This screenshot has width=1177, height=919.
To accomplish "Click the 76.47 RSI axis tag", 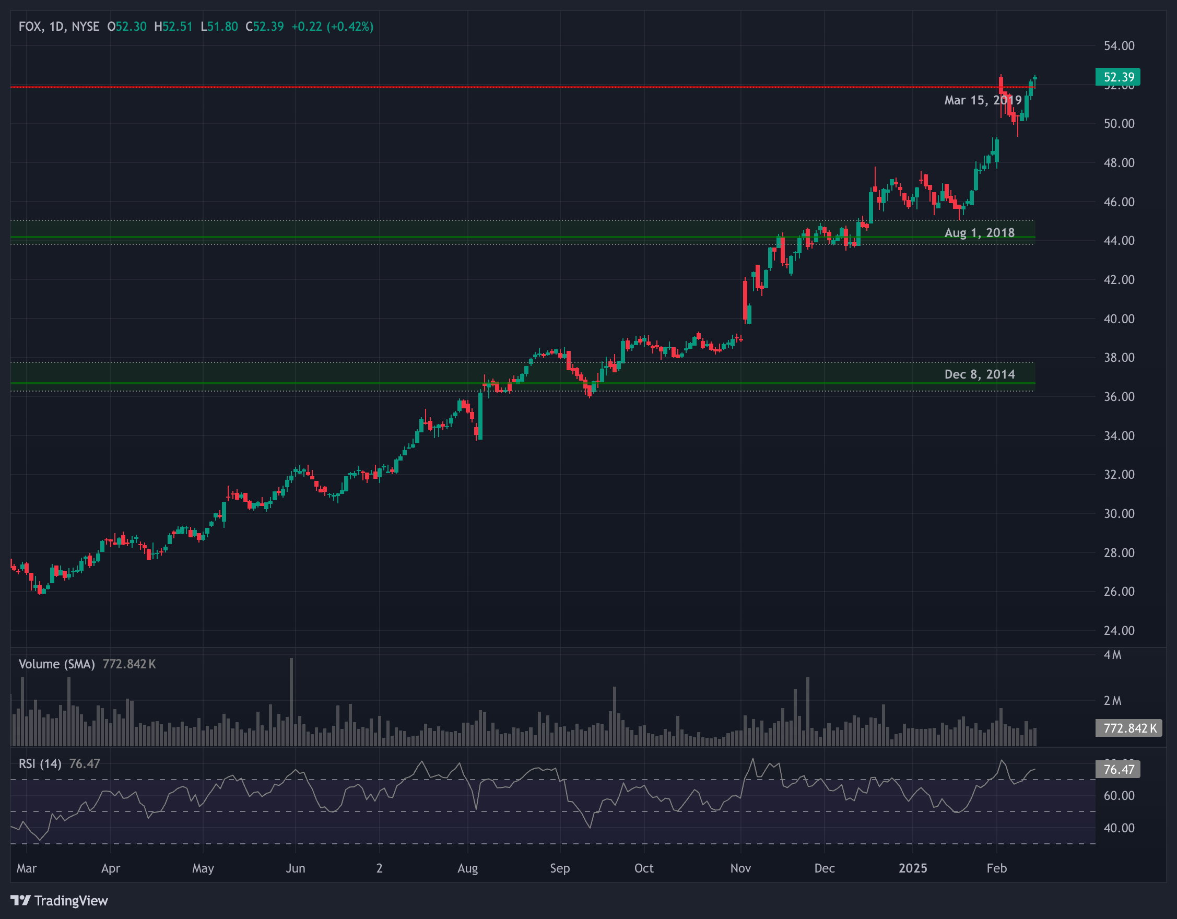I will pyautogui.click(x=1119, y=769).
